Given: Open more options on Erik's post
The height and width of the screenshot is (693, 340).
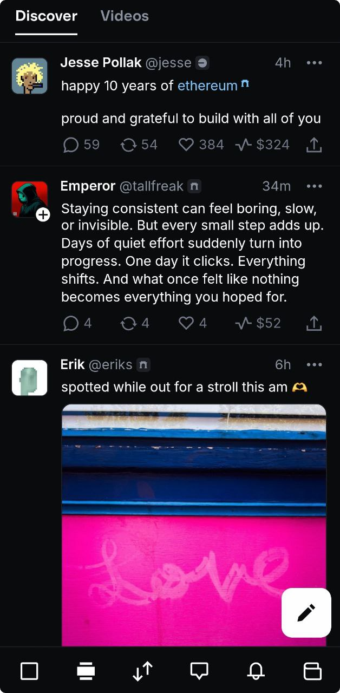Looking at the screenshot, I should [x=314, y=365].
